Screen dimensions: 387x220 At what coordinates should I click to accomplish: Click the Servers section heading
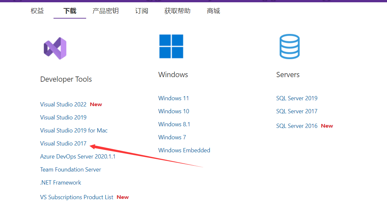288,75
